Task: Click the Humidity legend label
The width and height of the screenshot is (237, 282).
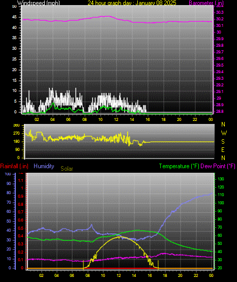Action: tap(44, 166)
